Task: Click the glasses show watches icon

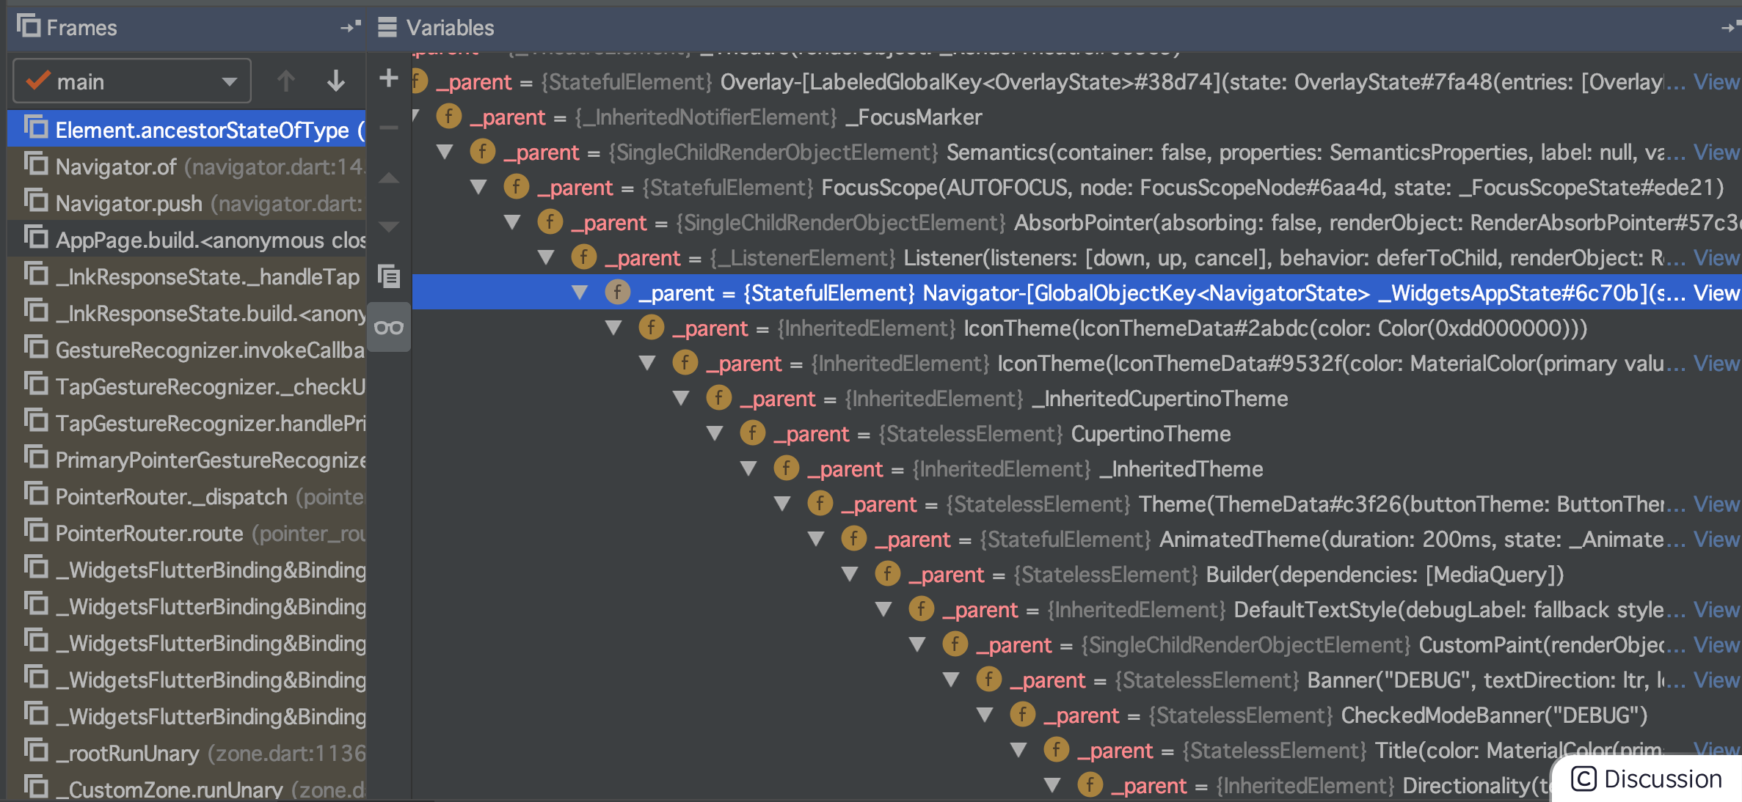Action: [389, 328]
